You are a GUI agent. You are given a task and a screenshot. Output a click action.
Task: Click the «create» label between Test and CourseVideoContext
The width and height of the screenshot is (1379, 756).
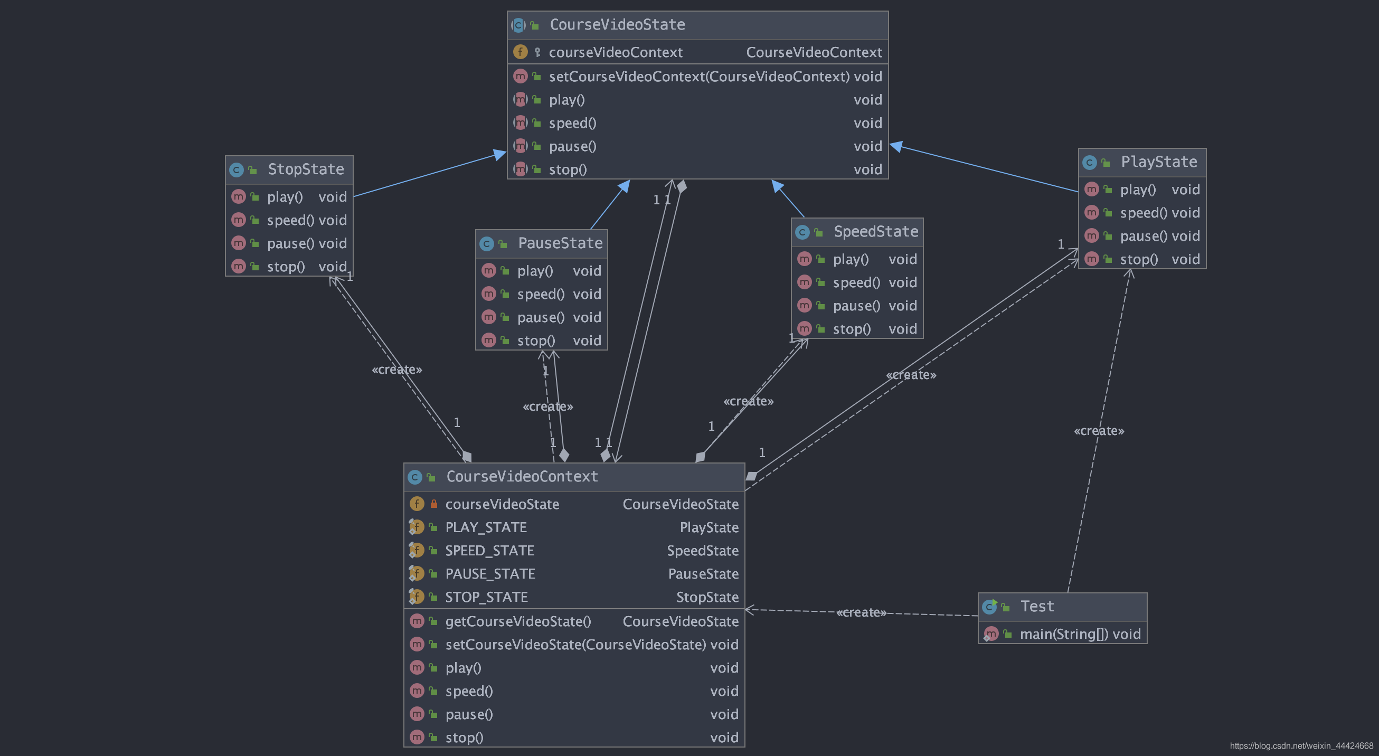tap(861, 612)
